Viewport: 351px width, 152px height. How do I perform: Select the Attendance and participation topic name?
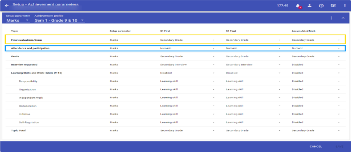[x=30, y=48]
